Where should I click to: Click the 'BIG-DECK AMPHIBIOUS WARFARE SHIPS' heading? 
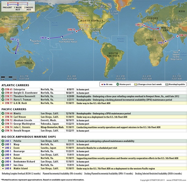[x=29, y=137]
